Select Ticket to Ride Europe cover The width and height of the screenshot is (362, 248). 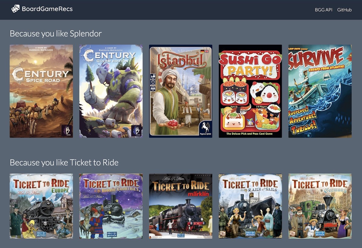click(41, 206)
